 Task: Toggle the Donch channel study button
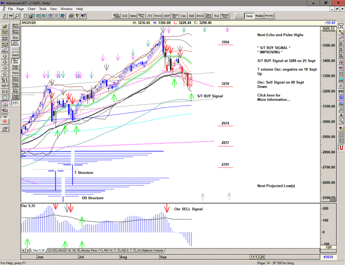(15, 55)
